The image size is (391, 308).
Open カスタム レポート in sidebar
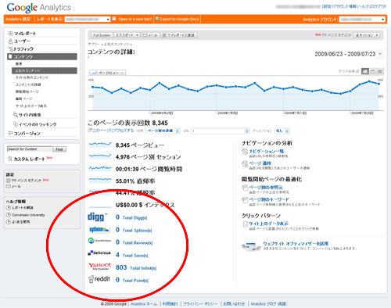point(29,159)
